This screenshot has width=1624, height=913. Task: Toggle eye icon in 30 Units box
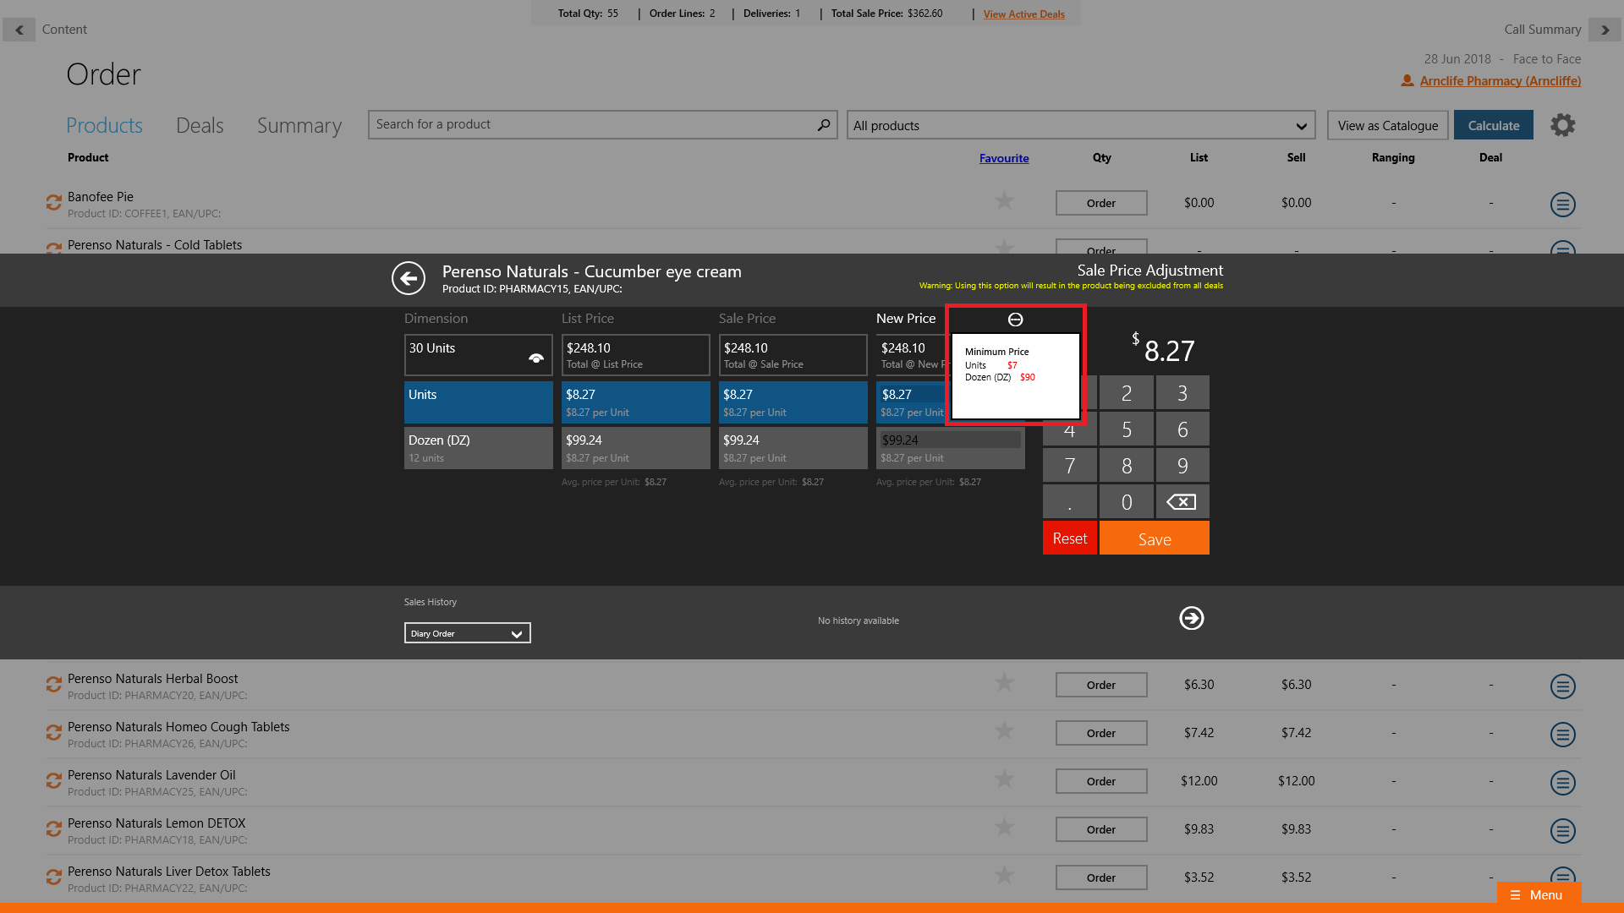(535, 358)
